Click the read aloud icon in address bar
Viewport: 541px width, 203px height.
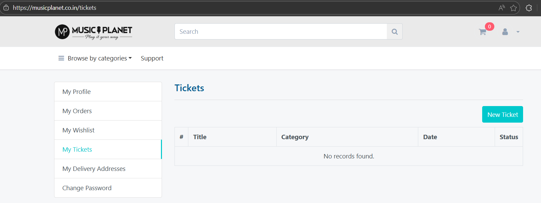(501, 8)
